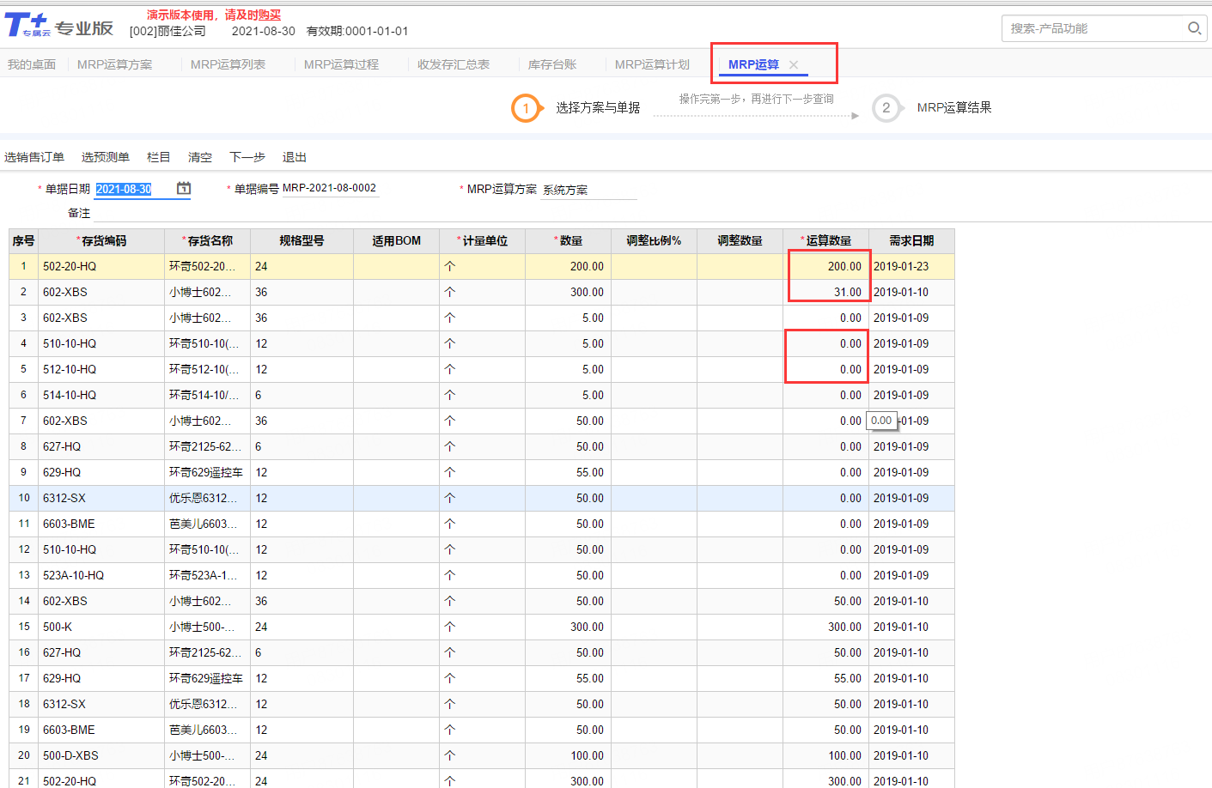Screen dimensions: 1212x788
Task: Click the company label [002]丽佳公司
Action: click(x=167, y=31)
